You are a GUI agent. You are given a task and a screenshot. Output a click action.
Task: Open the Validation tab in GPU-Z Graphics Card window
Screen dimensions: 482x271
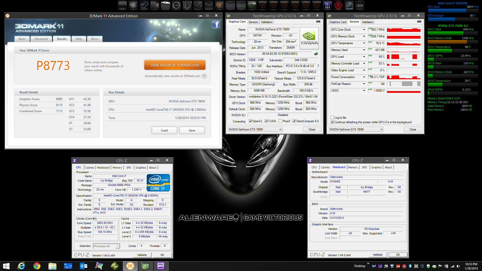(x=267, y=22)
